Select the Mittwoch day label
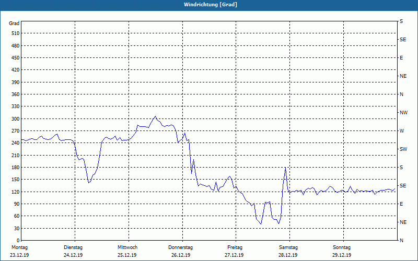 127,247
